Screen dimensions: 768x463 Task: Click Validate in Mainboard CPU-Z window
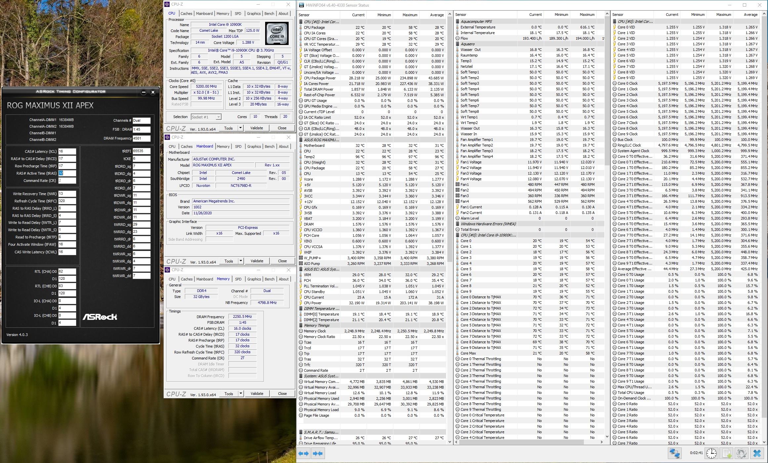[257, 261]
